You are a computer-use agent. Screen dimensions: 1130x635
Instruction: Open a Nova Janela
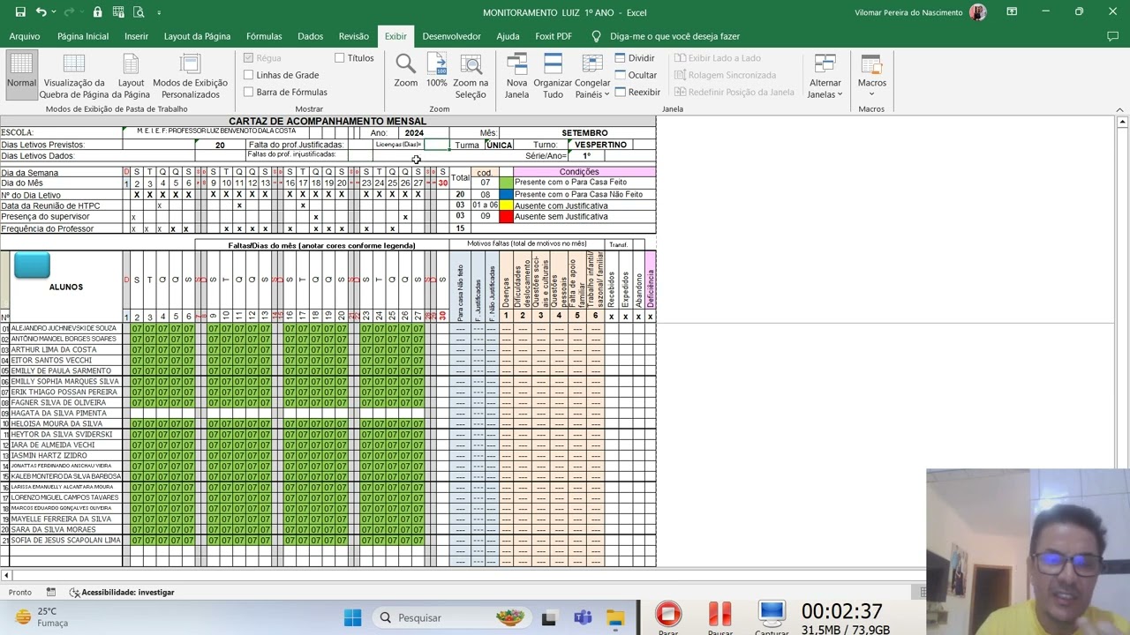pyautogui.click(x=516, y=77)
